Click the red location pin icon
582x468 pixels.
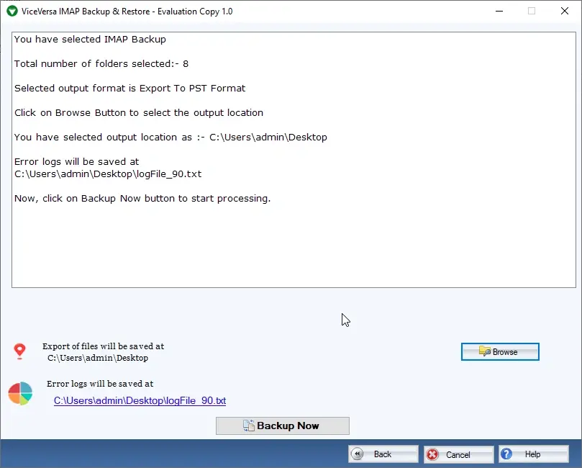coord(19,351)
